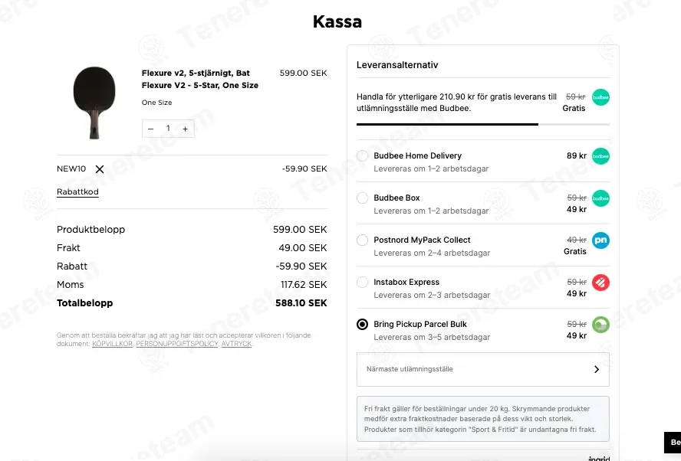Click the Budbee logo beside Home Delivery
681x461 pixels.
[600, 156]
